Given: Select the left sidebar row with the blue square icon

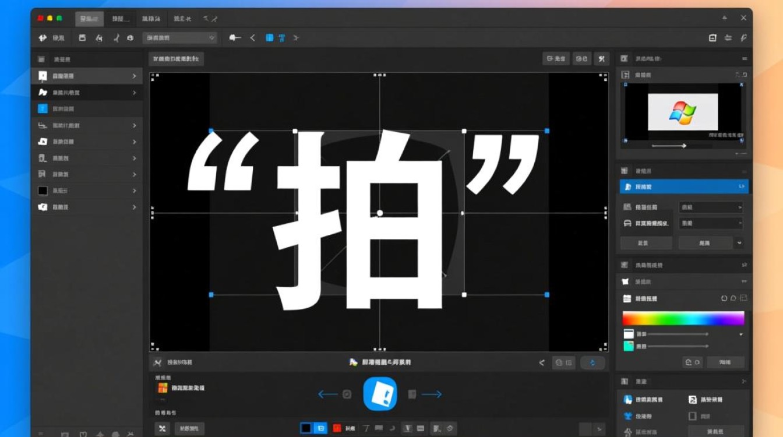Looking at the screenshot, I should click(x=87, y=109).
